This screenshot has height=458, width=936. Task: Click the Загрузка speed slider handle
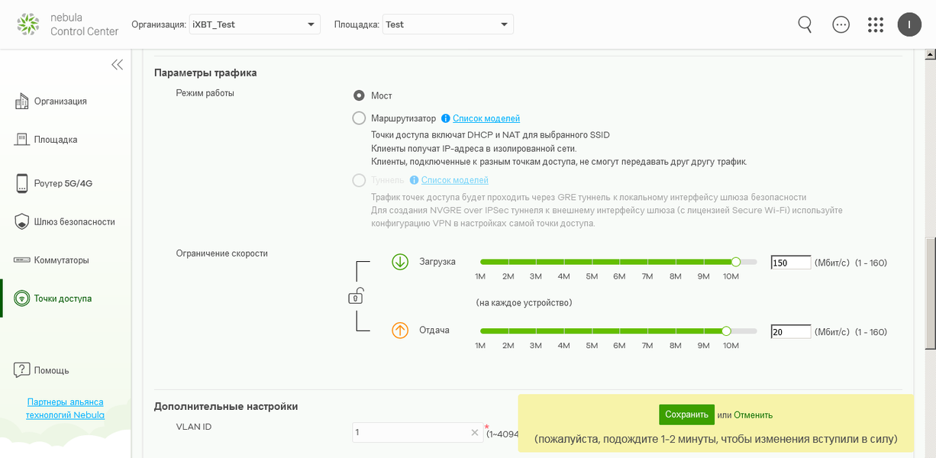736,262
